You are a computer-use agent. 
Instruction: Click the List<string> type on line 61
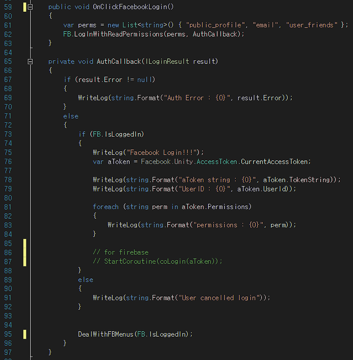[144, 25]
